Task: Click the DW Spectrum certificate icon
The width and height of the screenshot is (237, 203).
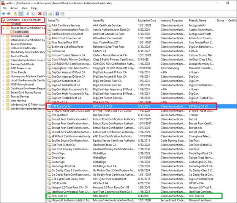Action: click(x=49, y=115)
